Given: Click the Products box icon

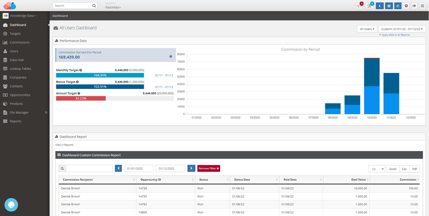Looking at the screenshot, I should tap(5, 104).
